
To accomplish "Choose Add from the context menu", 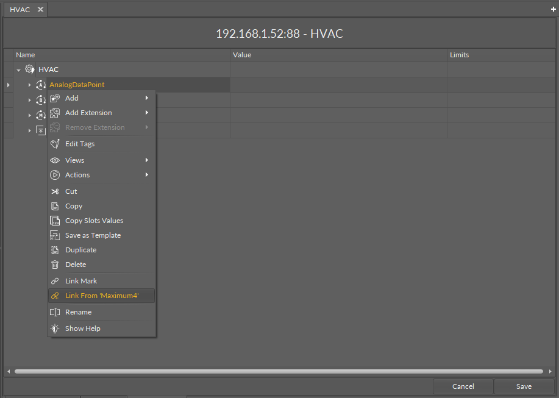I will click(x=102, y=98).
